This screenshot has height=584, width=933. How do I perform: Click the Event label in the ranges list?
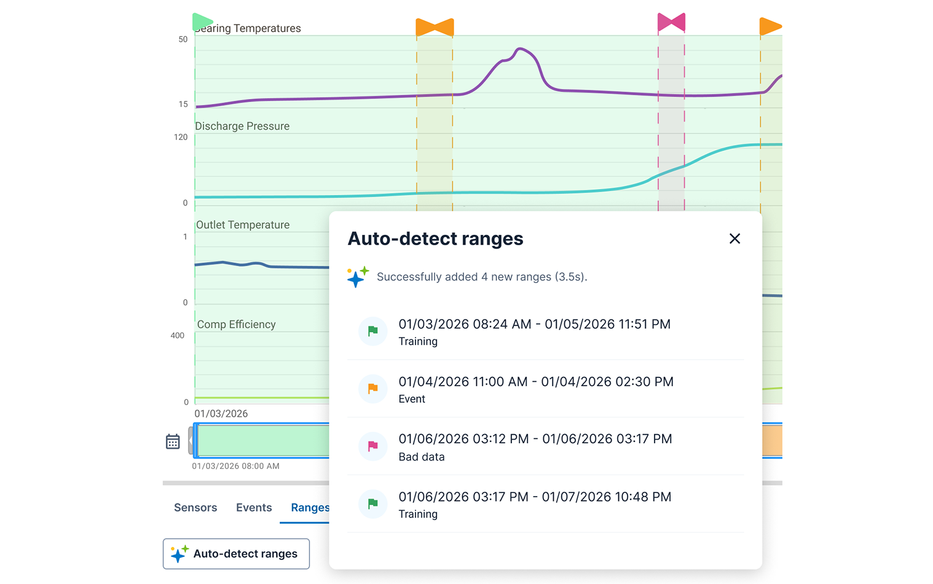coord(412,399)
